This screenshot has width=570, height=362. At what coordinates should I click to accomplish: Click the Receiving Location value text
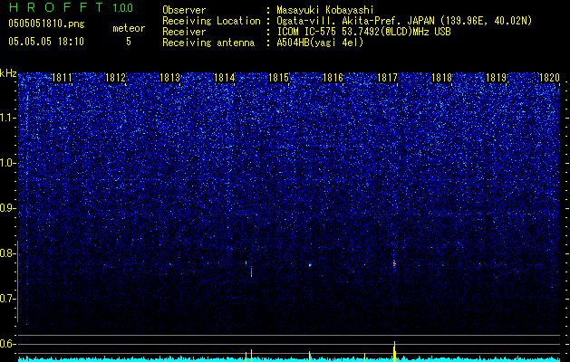pyautogui.click(x=404, y=21)
